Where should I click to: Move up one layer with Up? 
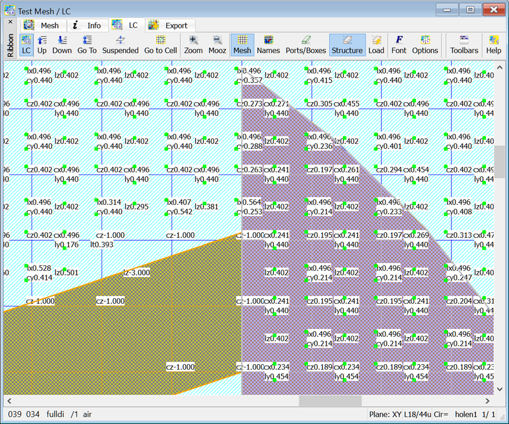tap(42, 45)
